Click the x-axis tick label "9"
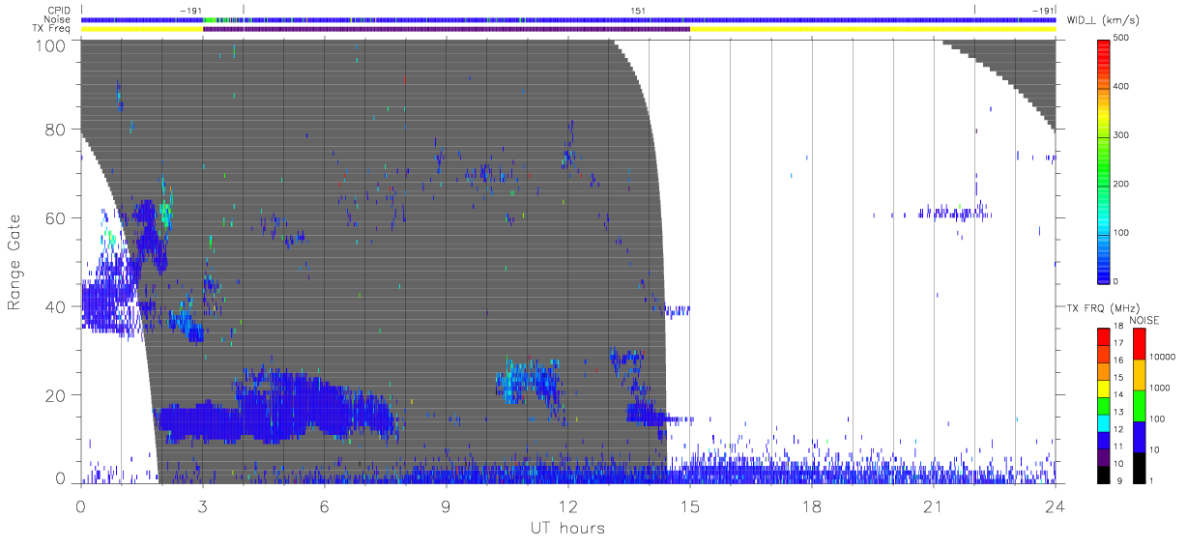The image size is (1187, 548). (447, 506)
